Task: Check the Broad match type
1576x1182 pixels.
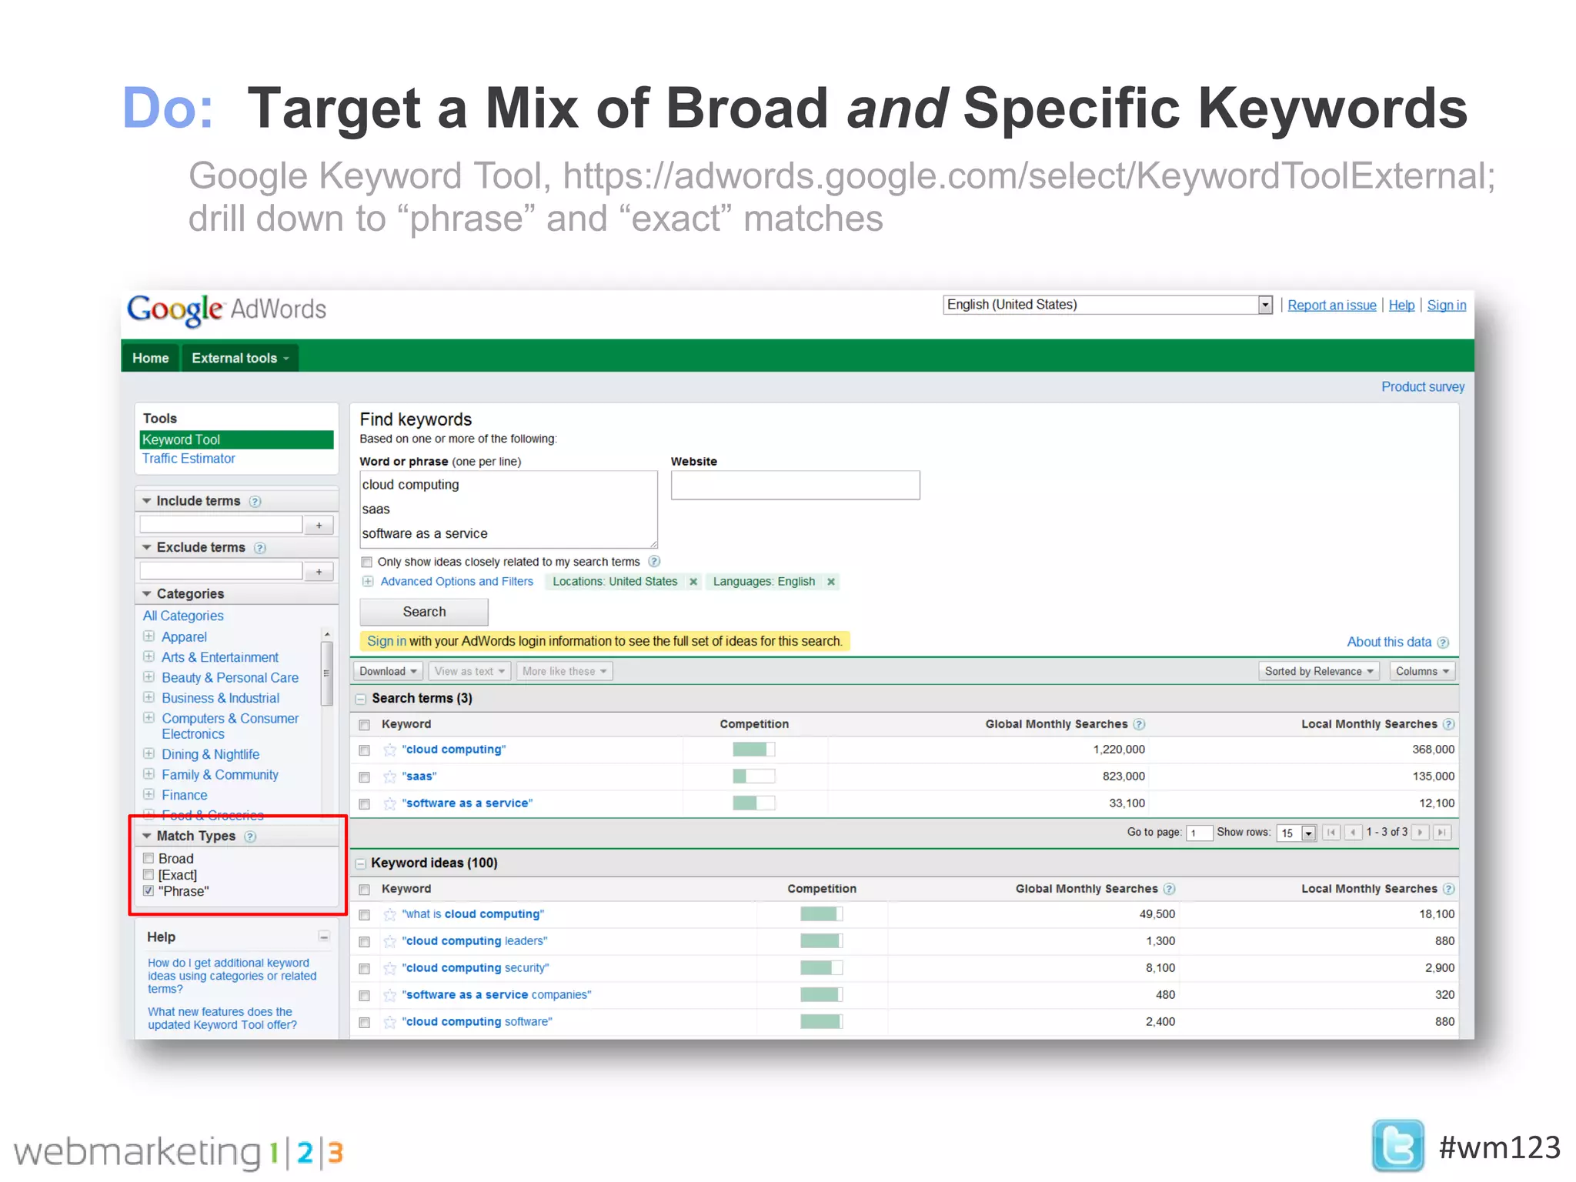Action: click(x=149, y=858)
